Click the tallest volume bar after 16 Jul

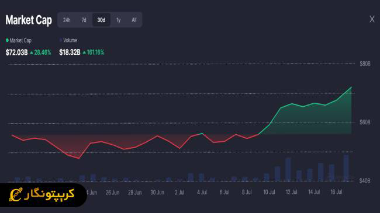coord(346,168)
